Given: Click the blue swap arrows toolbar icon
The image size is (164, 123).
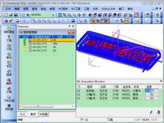Looking at the screenshot, I should click(x=73, y=21).
